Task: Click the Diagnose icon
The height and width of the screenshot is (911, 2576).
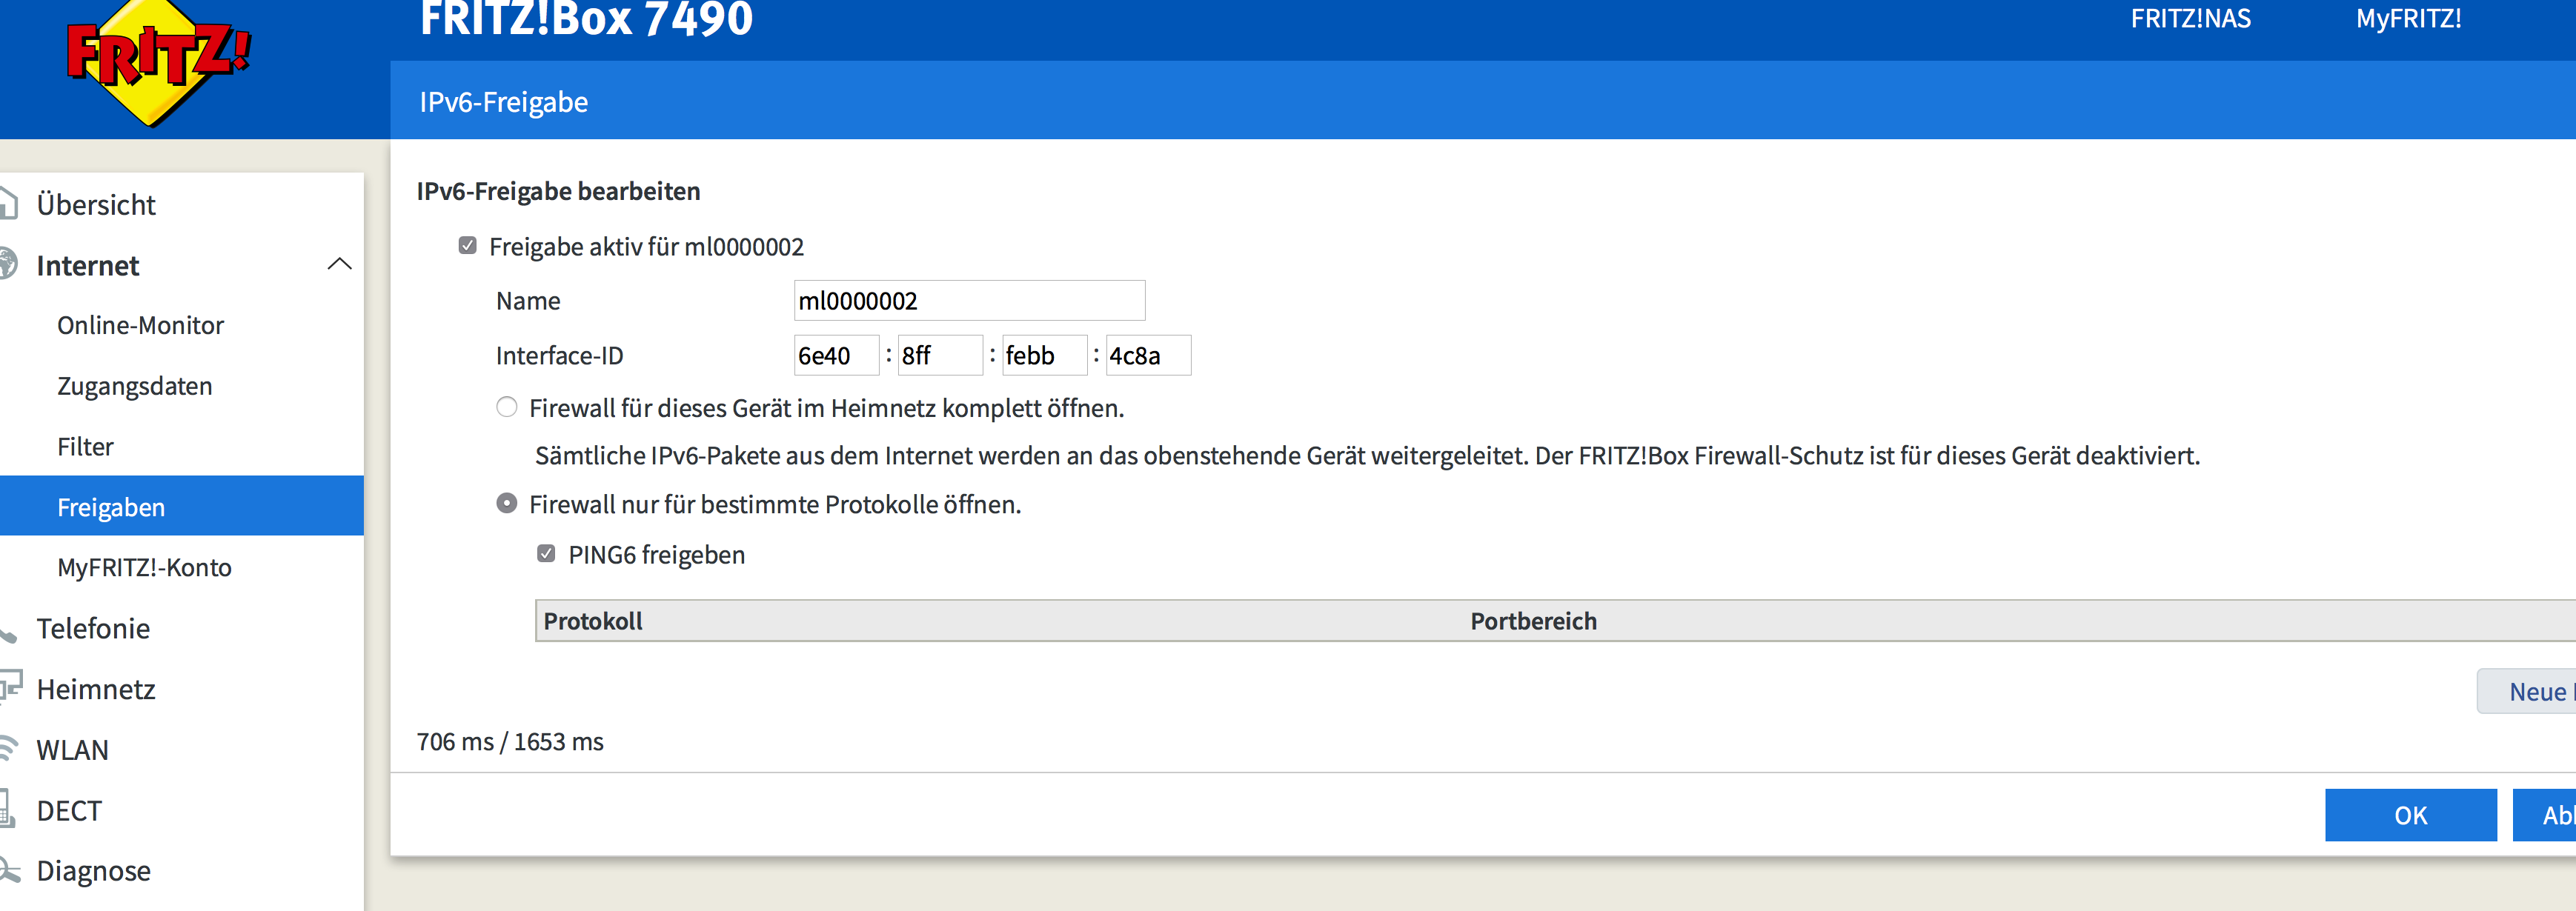Action: tap(9, 869)
